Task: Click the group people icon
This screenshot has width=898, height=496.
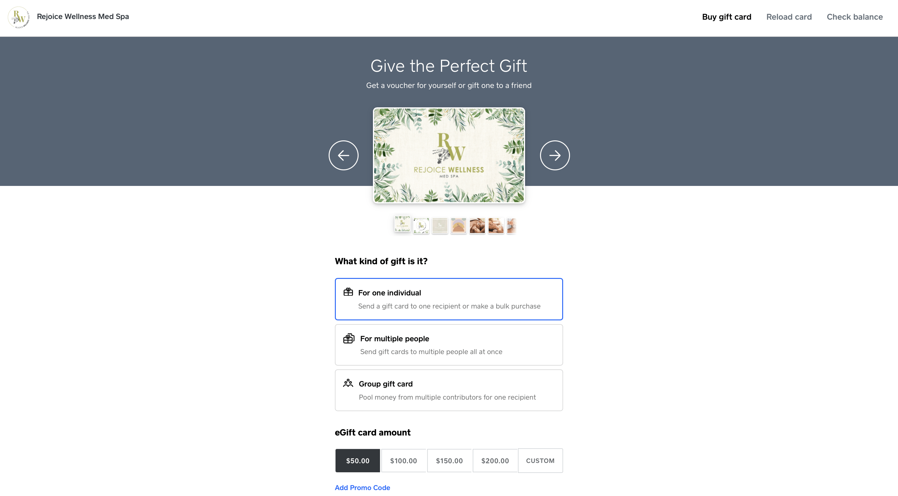Action: pos(348,383)
